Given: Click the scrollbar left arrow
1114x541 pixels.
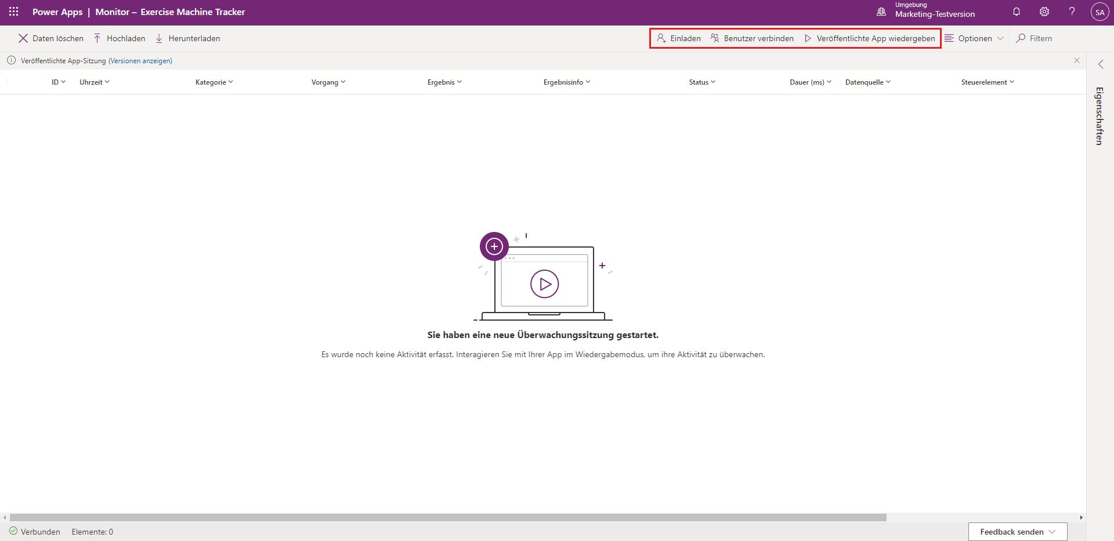Looking at the screenshot, I should [5, 517].
